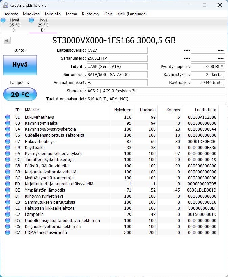Viewport: 228px width, 277px height.
Task: Click status orb of Pyörityksen uudelleenyritykset row
Action: tap(8, 153)
